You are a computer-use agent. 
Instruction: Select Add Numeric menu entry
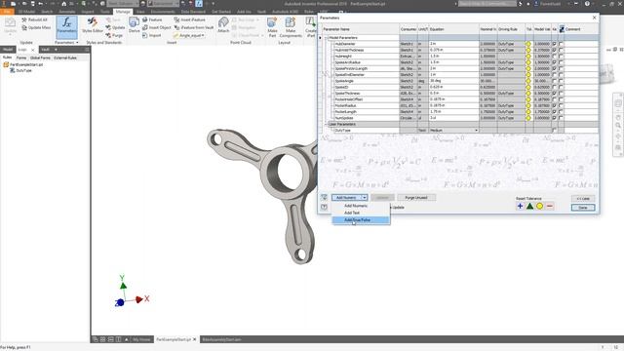pyautogui.click(x=355, y=206)
